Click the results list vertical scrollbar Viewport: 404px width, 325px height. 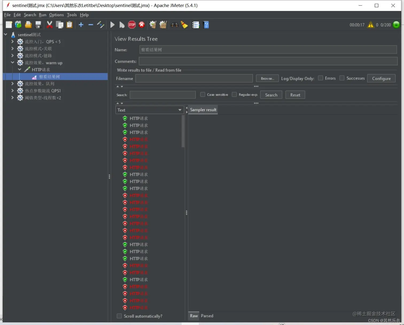coord(183,131)
